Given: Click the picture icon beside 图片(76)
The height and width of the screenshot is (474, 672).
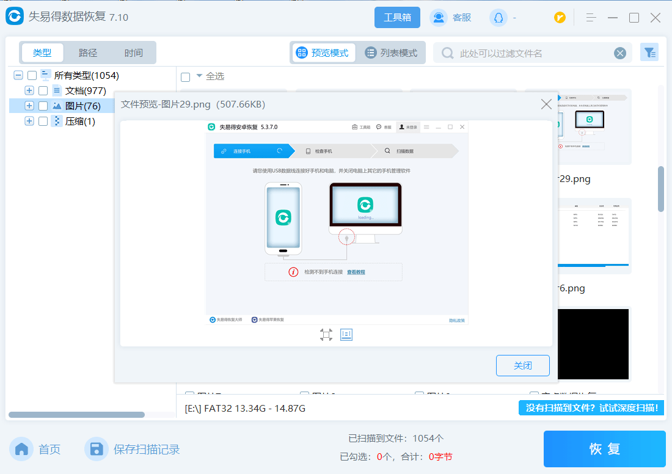Looking at the screenshot, I should tap(57, 106).
